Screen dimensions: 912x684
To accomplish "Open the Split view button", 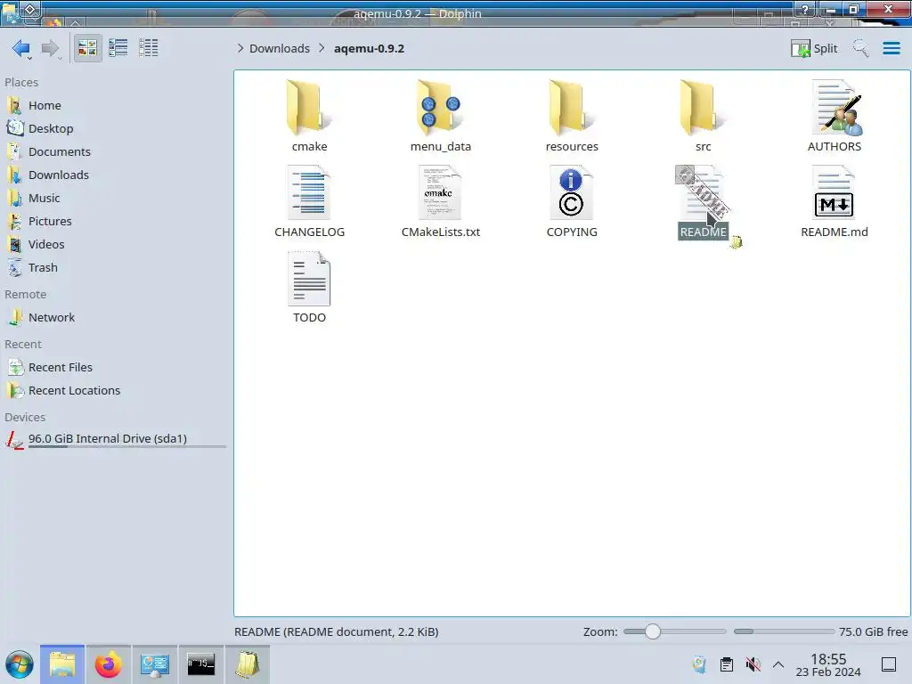I will click(814, 48).
